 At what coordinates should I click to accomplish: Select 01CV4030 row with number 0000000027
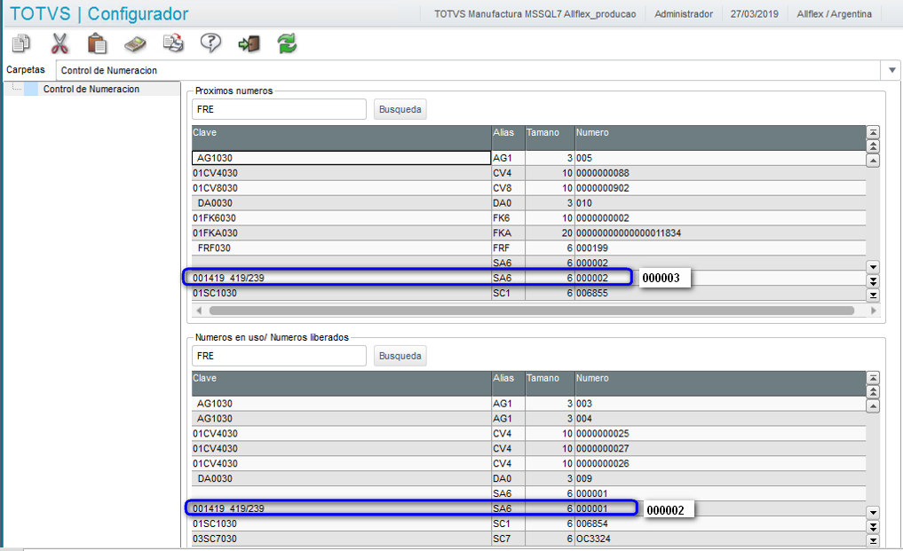[x=528, y=448]
